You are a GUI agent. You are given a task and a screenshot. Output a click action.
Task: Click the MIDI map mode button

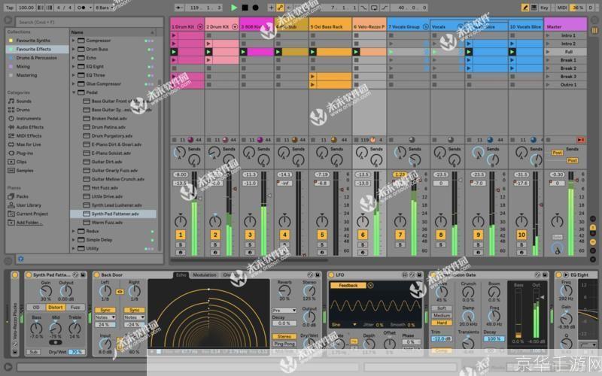pos(562,8)
